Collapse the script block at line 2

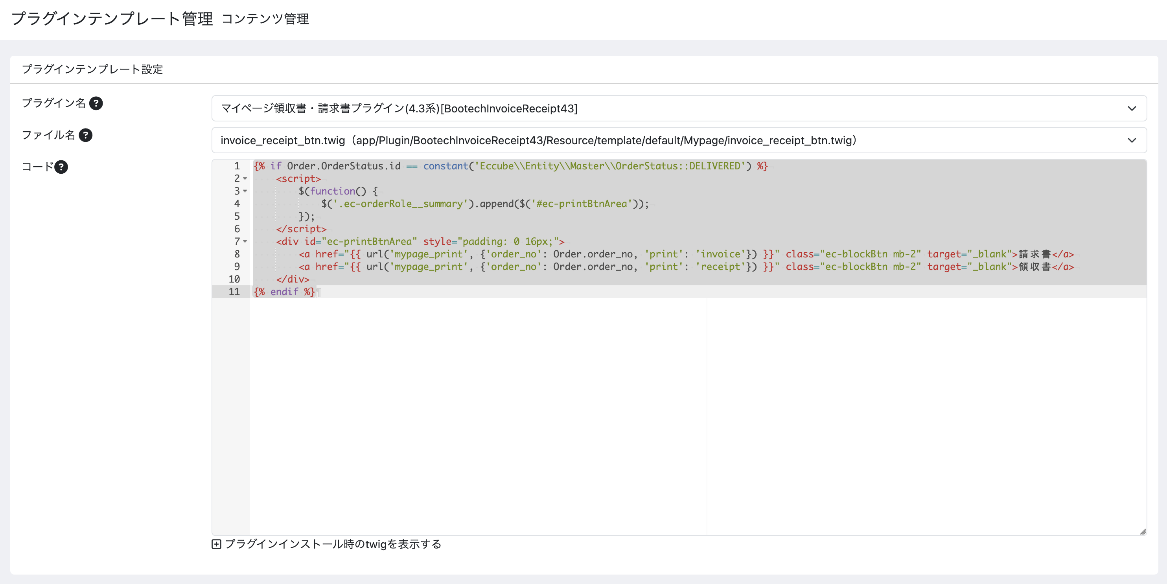[245, 179]
